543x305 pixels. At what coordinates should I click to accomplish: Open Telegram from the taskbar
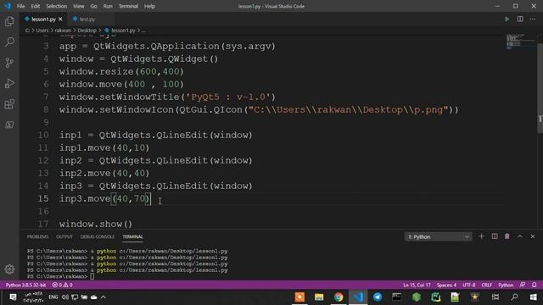coord(378,297)
